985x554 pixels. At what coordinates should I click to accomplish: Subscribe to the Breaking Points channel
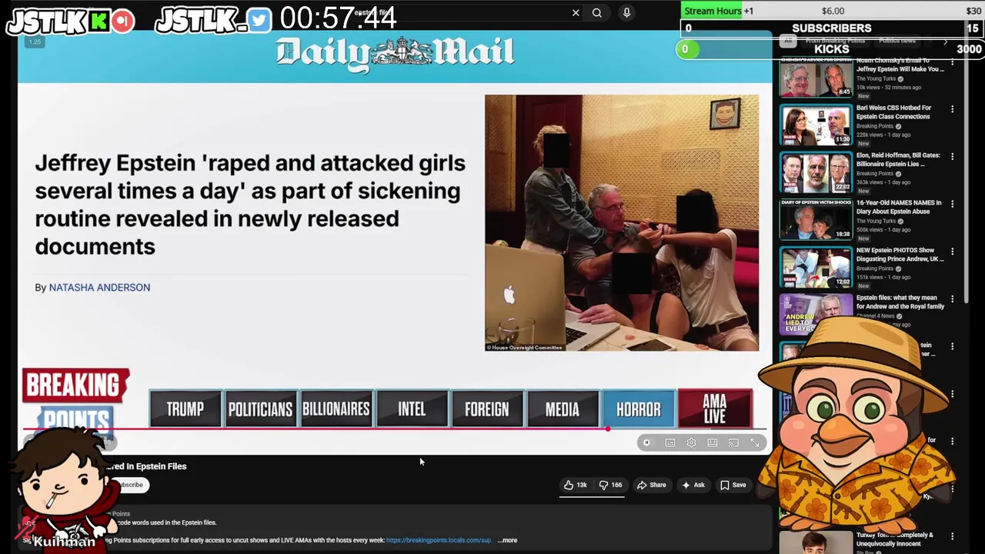(129, 485)
